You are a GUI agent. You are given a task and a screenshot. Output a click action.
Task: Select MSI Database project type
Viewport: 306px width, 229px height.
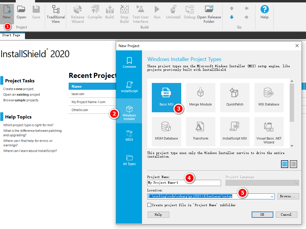click(x=269, y=97)
